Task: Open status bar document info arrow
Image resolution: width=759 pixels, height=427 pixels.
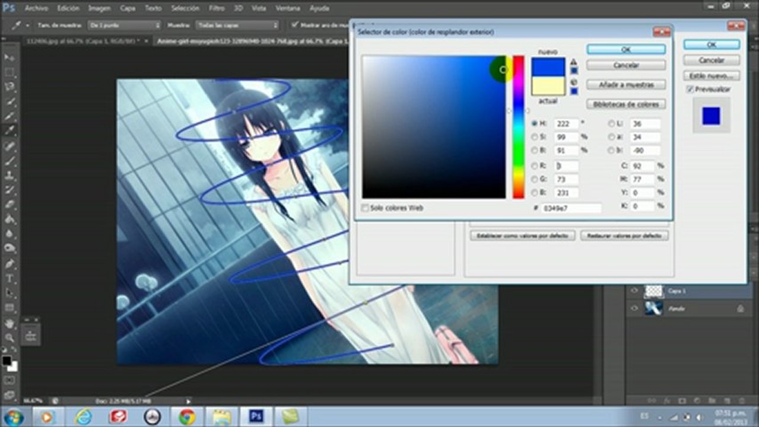Action: click(189, 401)
